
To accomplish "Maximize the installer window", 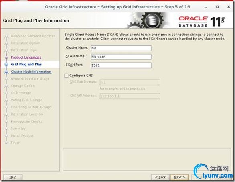I will pos(217,7).
